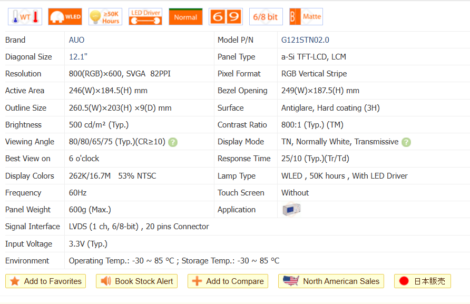
Task: Click the ≥50K Hours lamp life icon
Action: tap(105, 17)
